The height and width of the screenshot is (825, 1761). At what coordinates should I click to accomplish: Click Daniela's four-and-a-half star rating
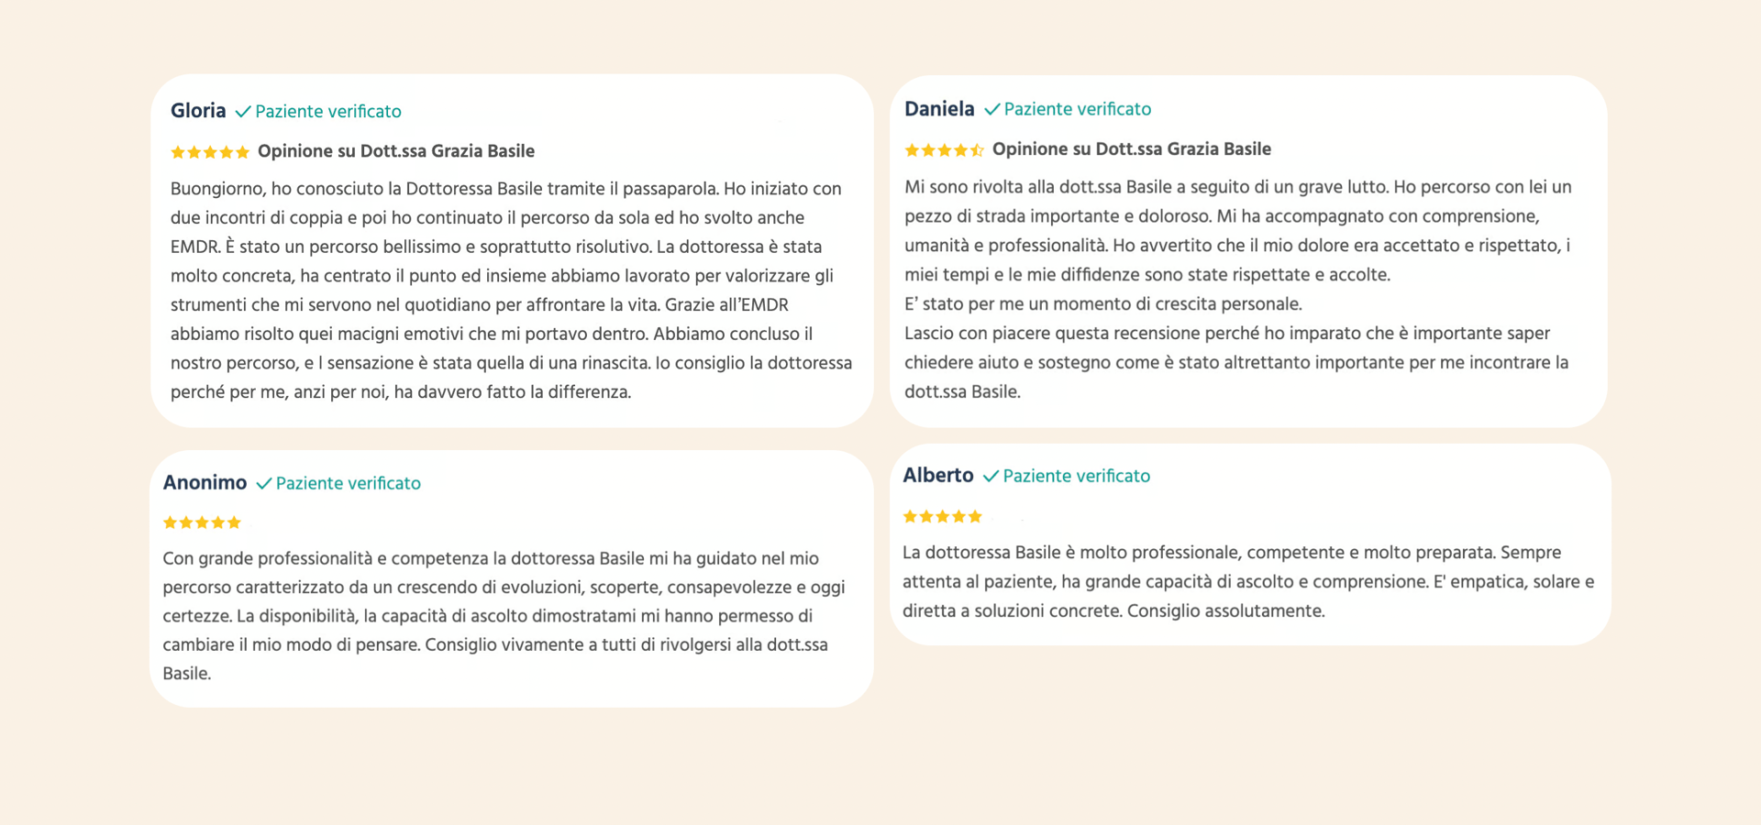pos(944,150)
